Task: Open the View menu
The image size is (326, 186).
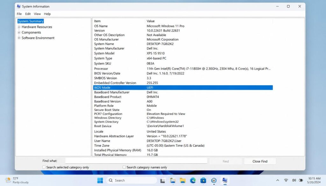Action: [37, 14]
